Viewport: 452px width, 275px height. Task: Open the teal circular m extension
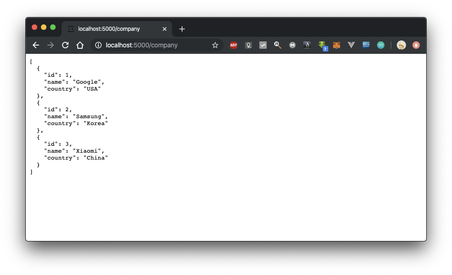tap(381, 45)
